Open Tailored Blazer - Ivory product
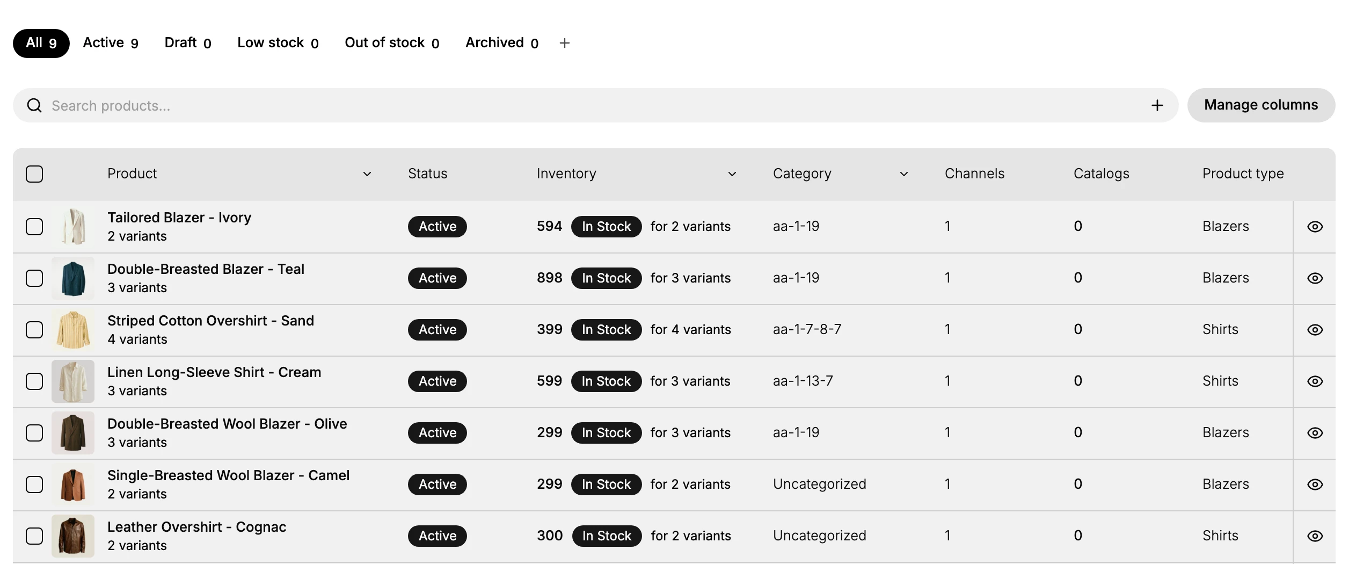 coord(179,218)
